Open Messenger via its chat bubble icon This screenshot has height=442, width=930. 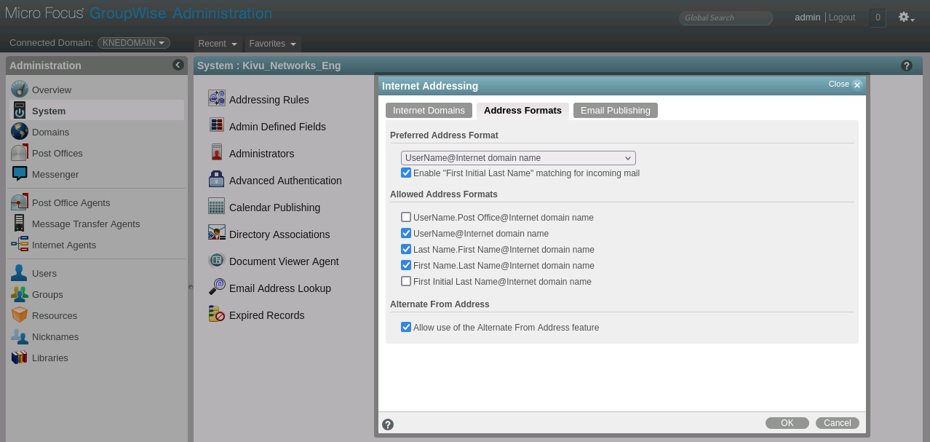tap(20, 174)
